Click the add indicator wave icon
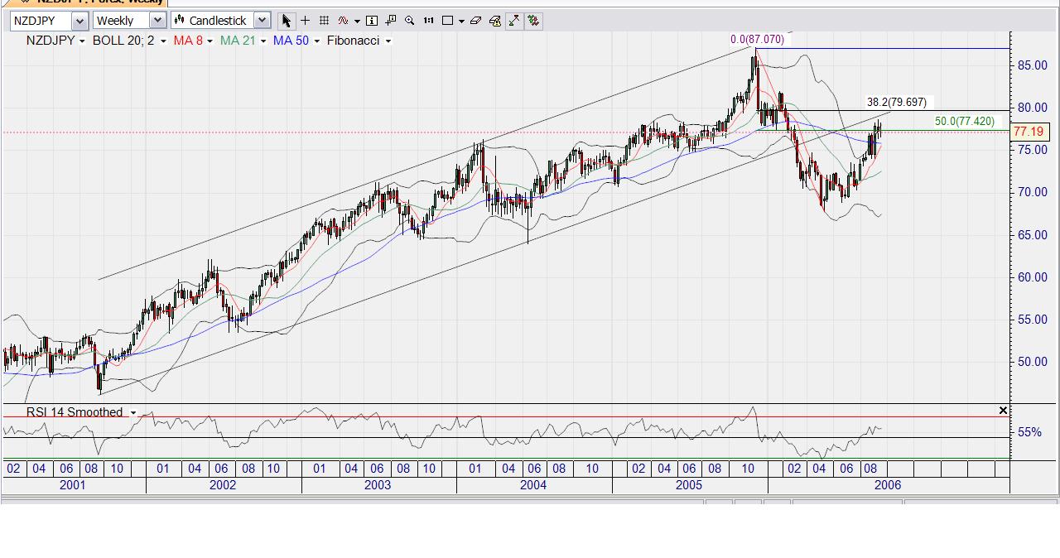The width and height of the screenshot is (1060, 558). pyautogui.click(x=343, y=21)
